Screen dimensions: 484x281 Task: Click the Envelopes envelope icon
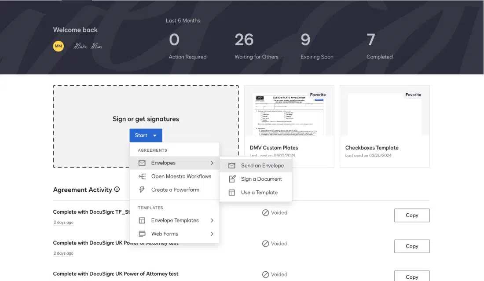click(x=142, y=163)
